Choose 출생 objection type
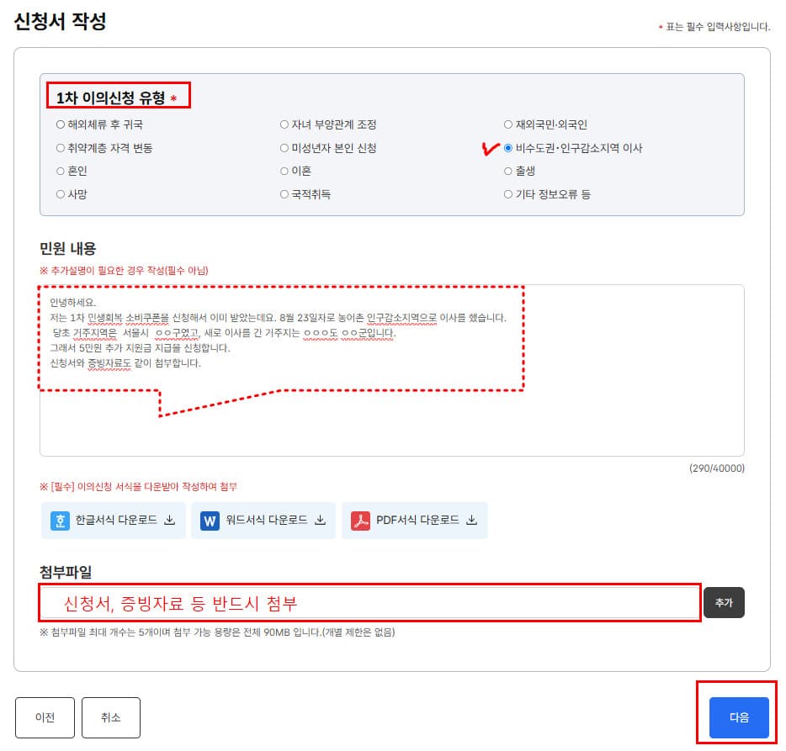Image resolution: width=786 pixels, height=751 pixels. click(508, 172)
